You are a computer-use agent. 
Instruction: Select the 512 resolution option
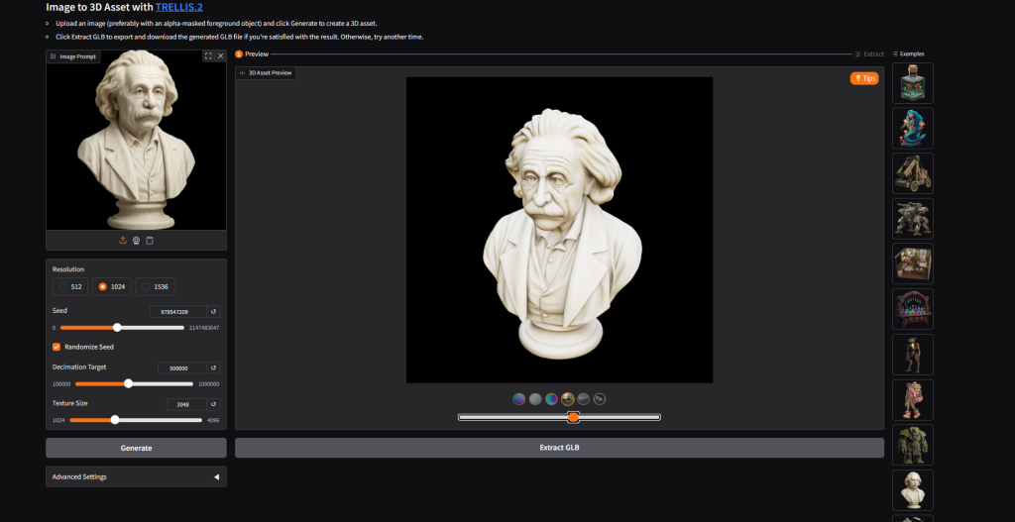[69, 286]
